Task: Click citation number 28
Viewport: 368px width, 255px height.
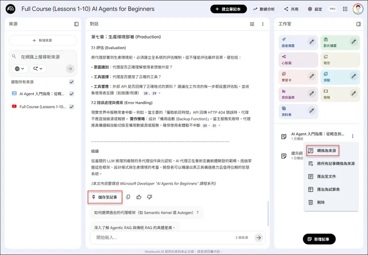Action: (x=146, y=93)
